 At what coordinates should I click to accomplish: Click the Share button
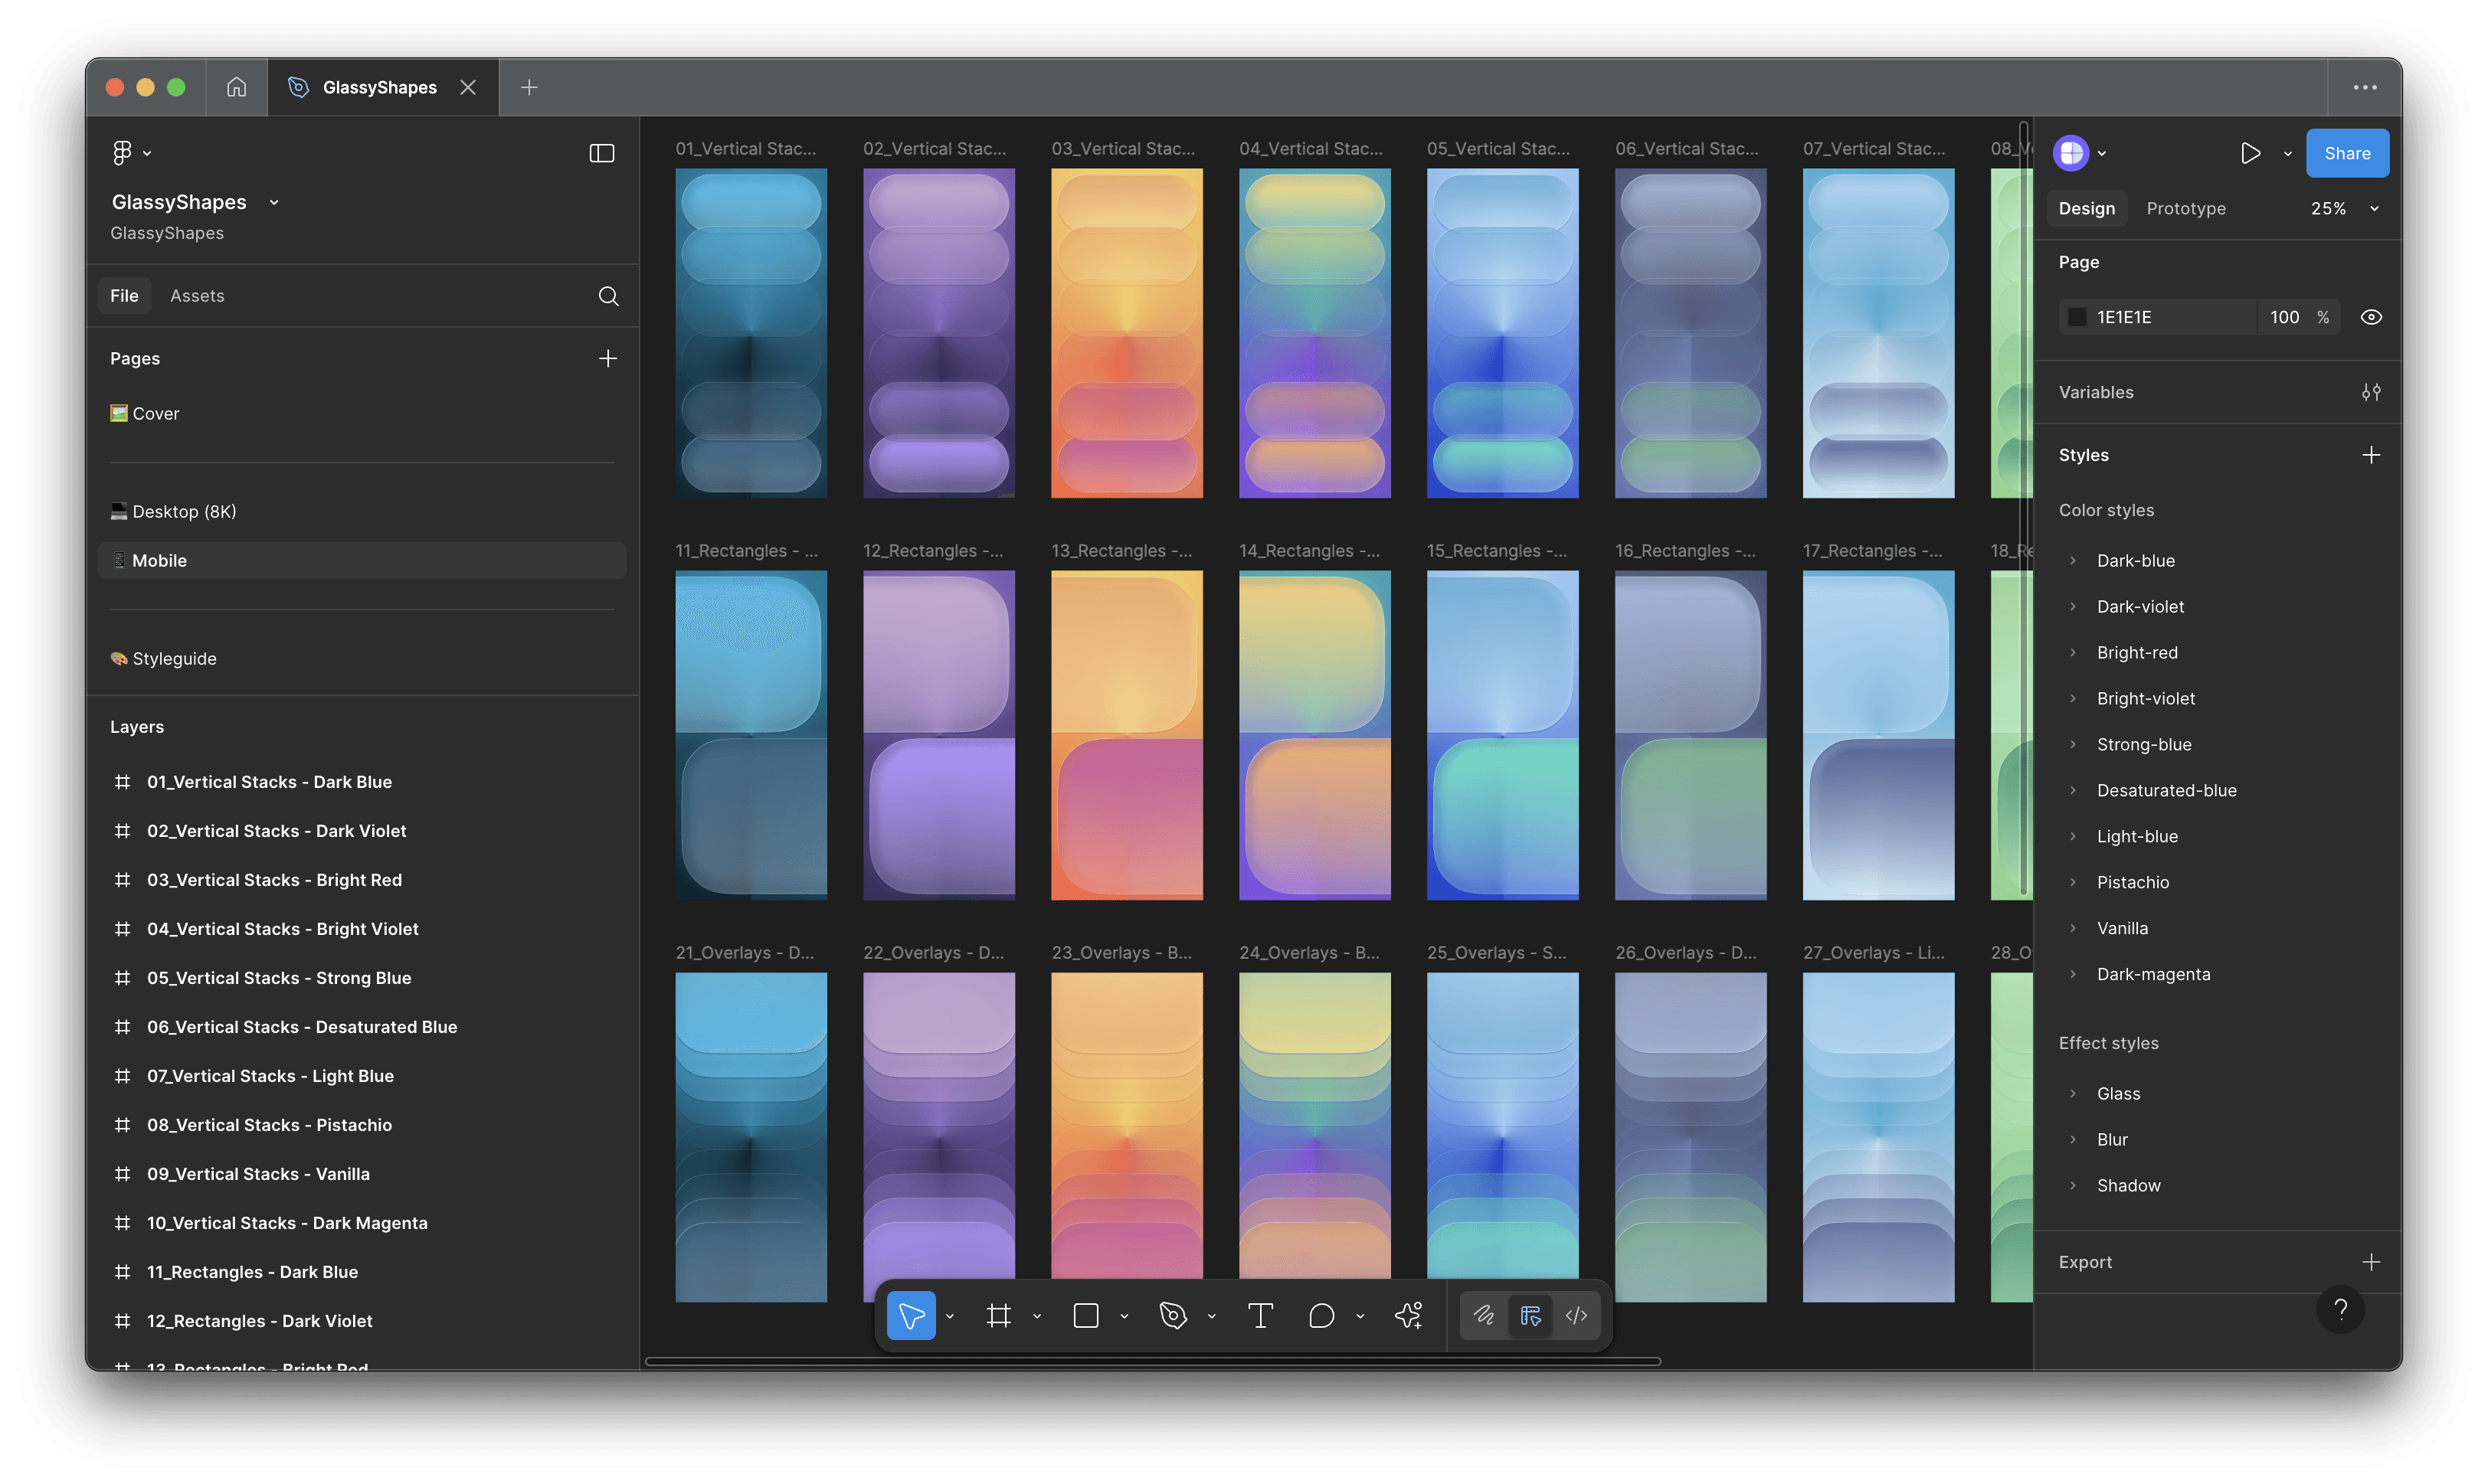[x=2347, y=153]
